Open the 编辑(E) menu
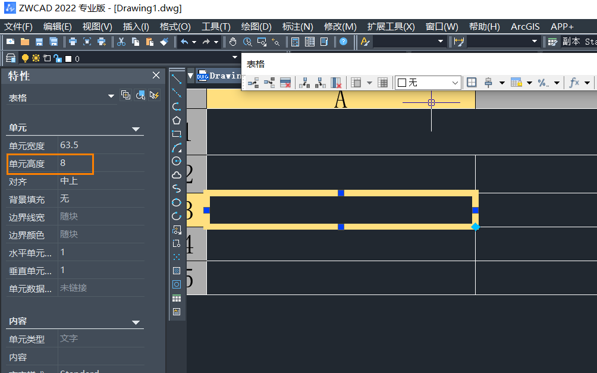 tap(58, 27)
